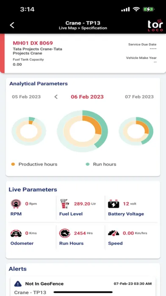Tap the run hours clock icon
The width and height of the screenshot is (166, 296).
pos(65,233)
